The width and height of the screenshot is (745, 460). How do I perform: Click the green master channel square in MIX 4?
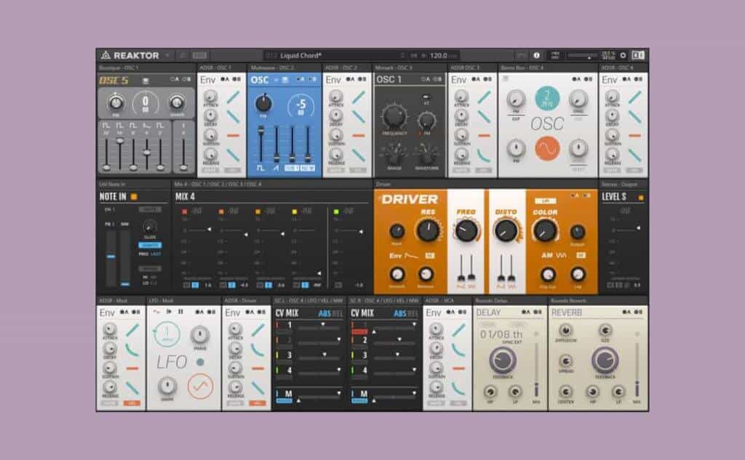click(336, 211)
